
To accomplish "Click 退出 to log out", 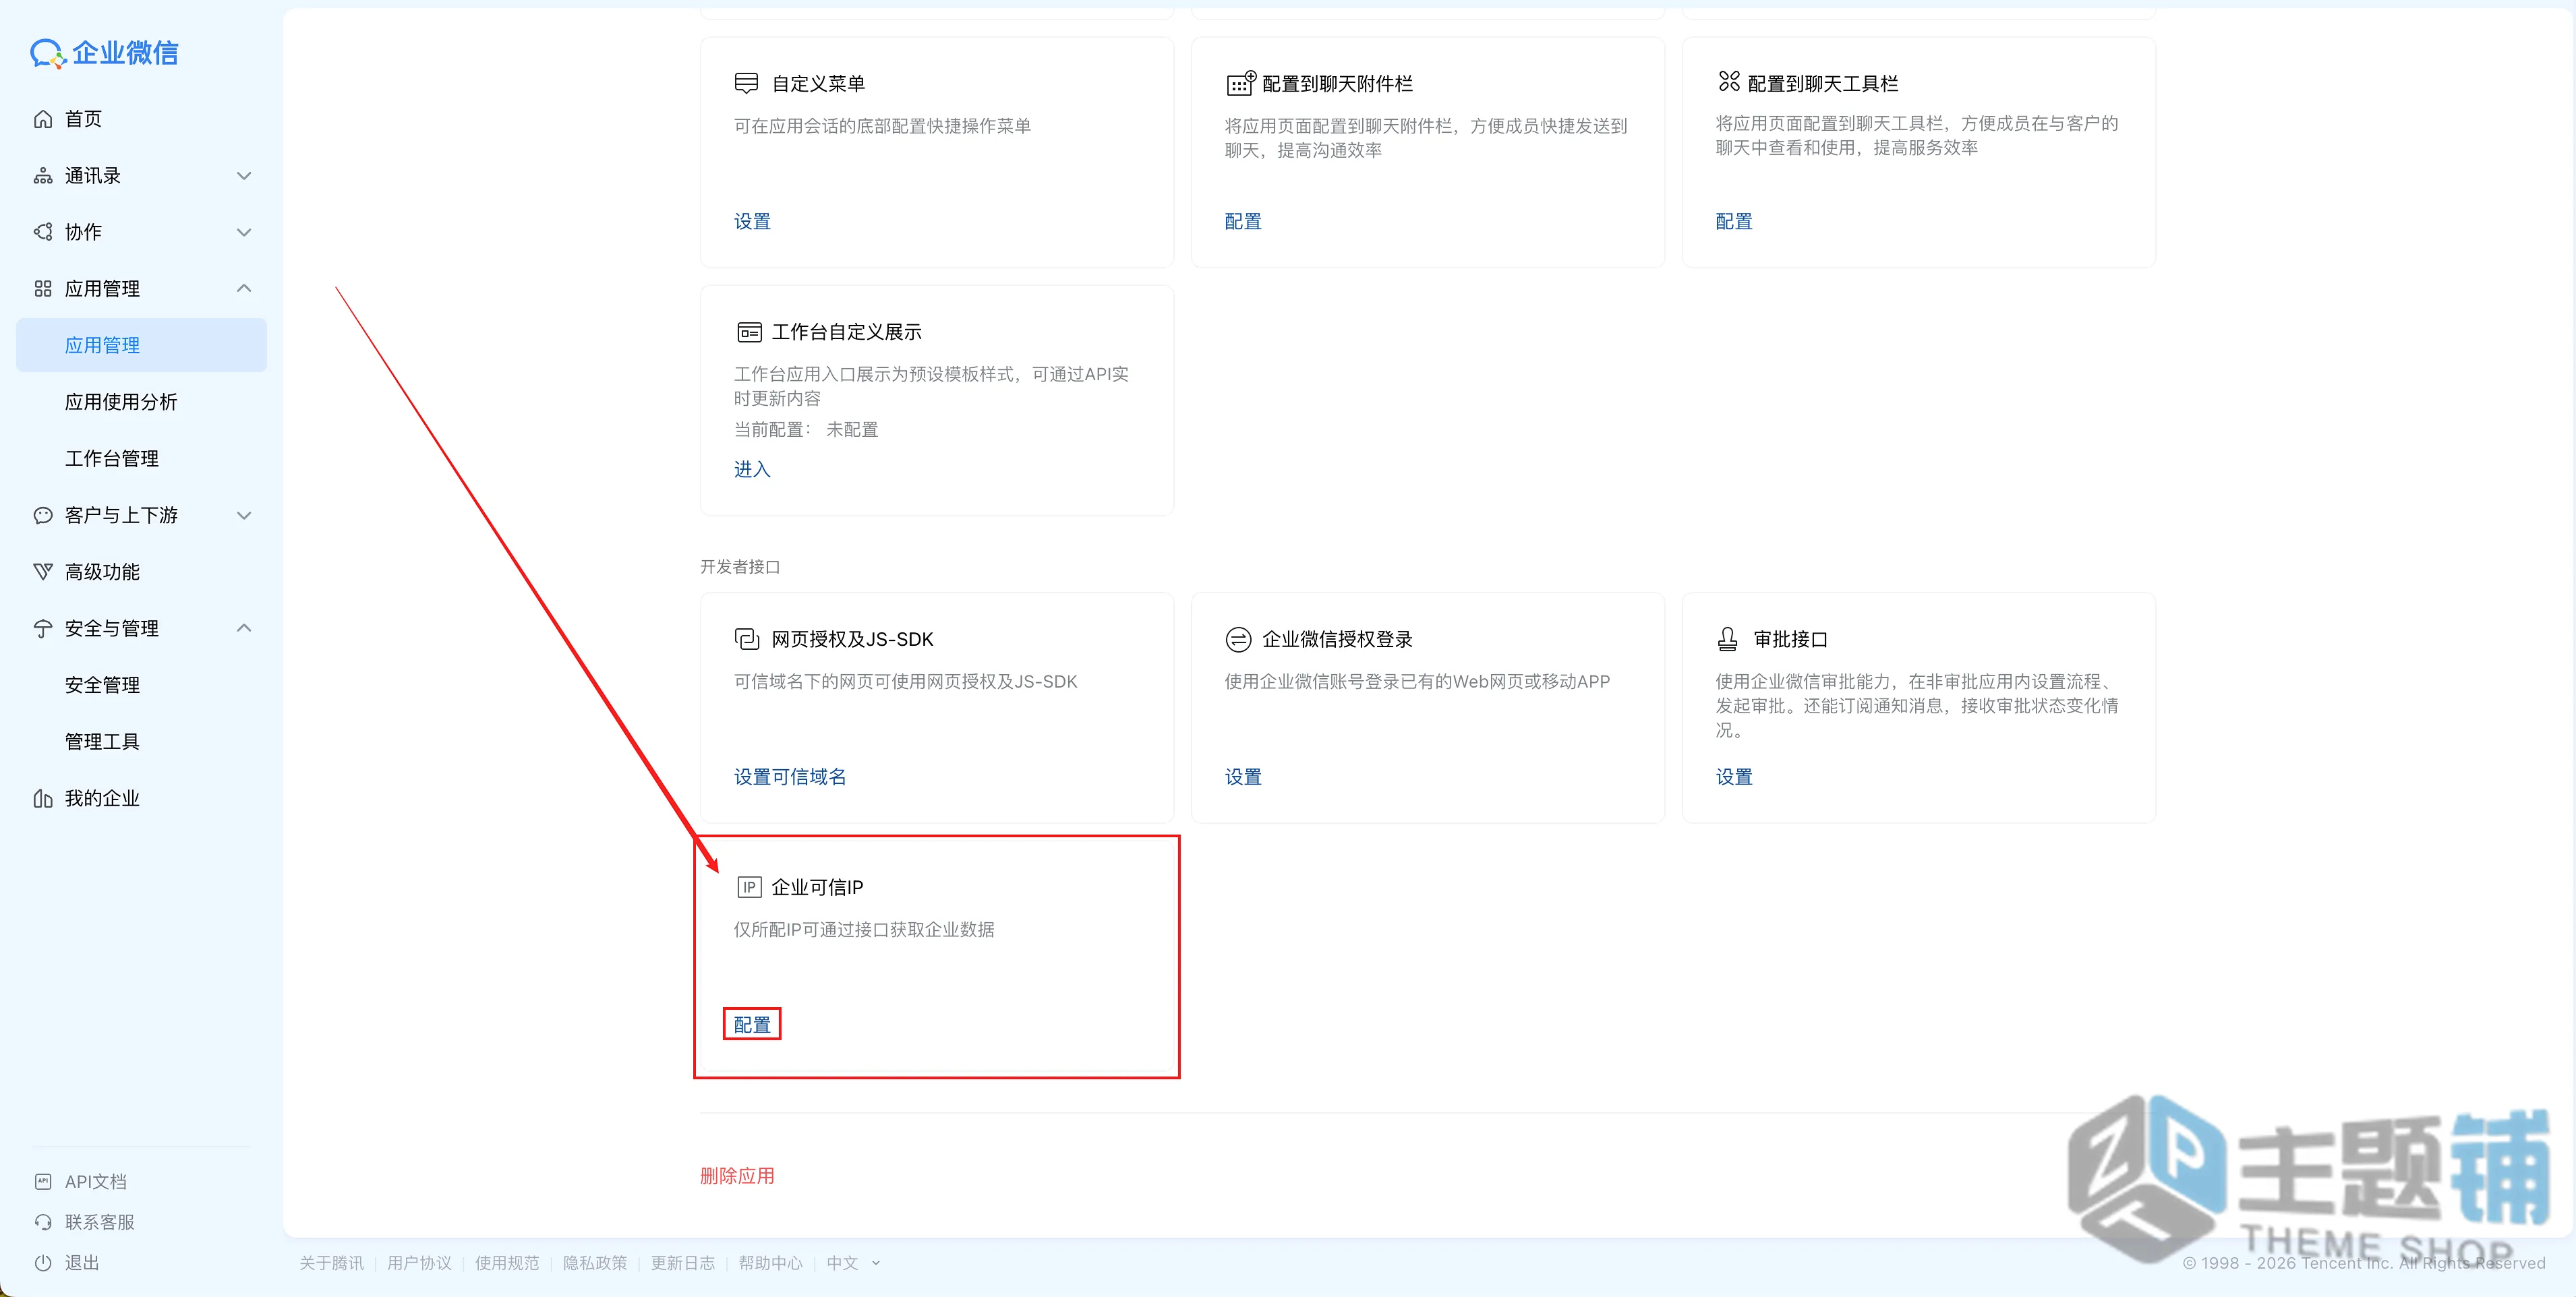I will click(82, 1262).
